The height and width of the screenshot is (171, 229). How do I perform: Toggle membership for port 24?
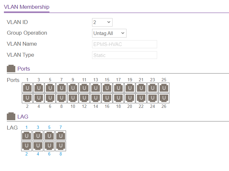coord(153,98)
